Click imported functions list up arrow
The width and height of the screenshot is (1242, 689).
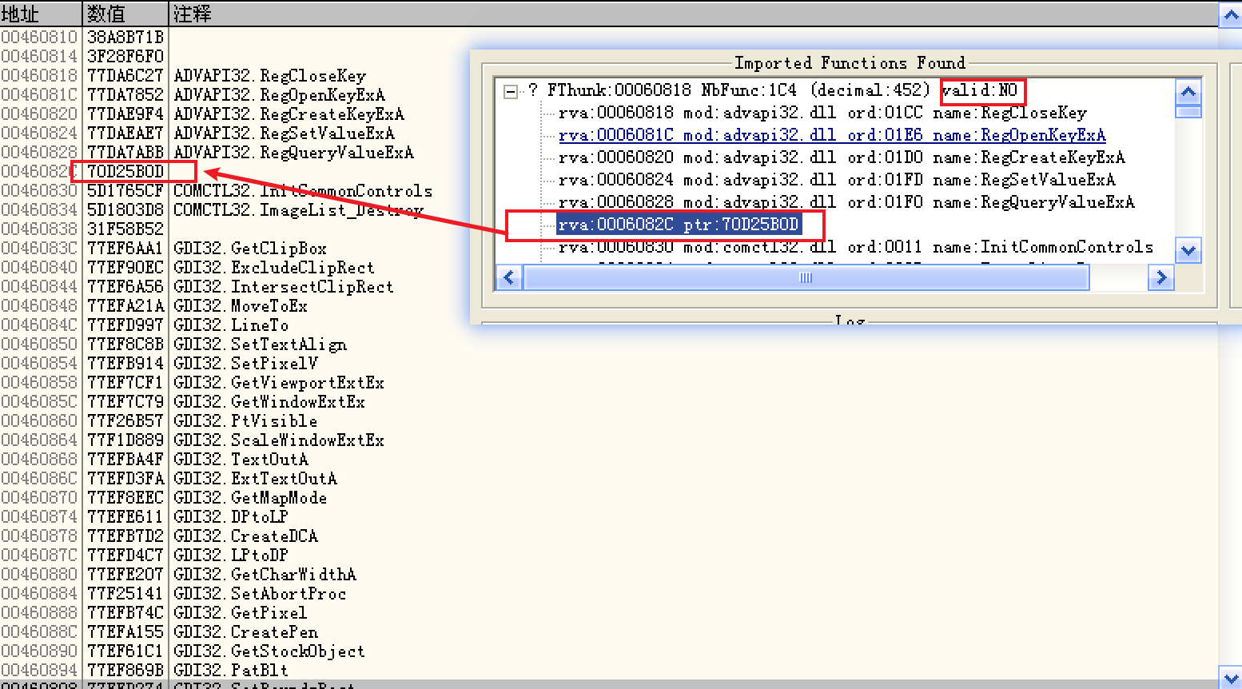1188,92
